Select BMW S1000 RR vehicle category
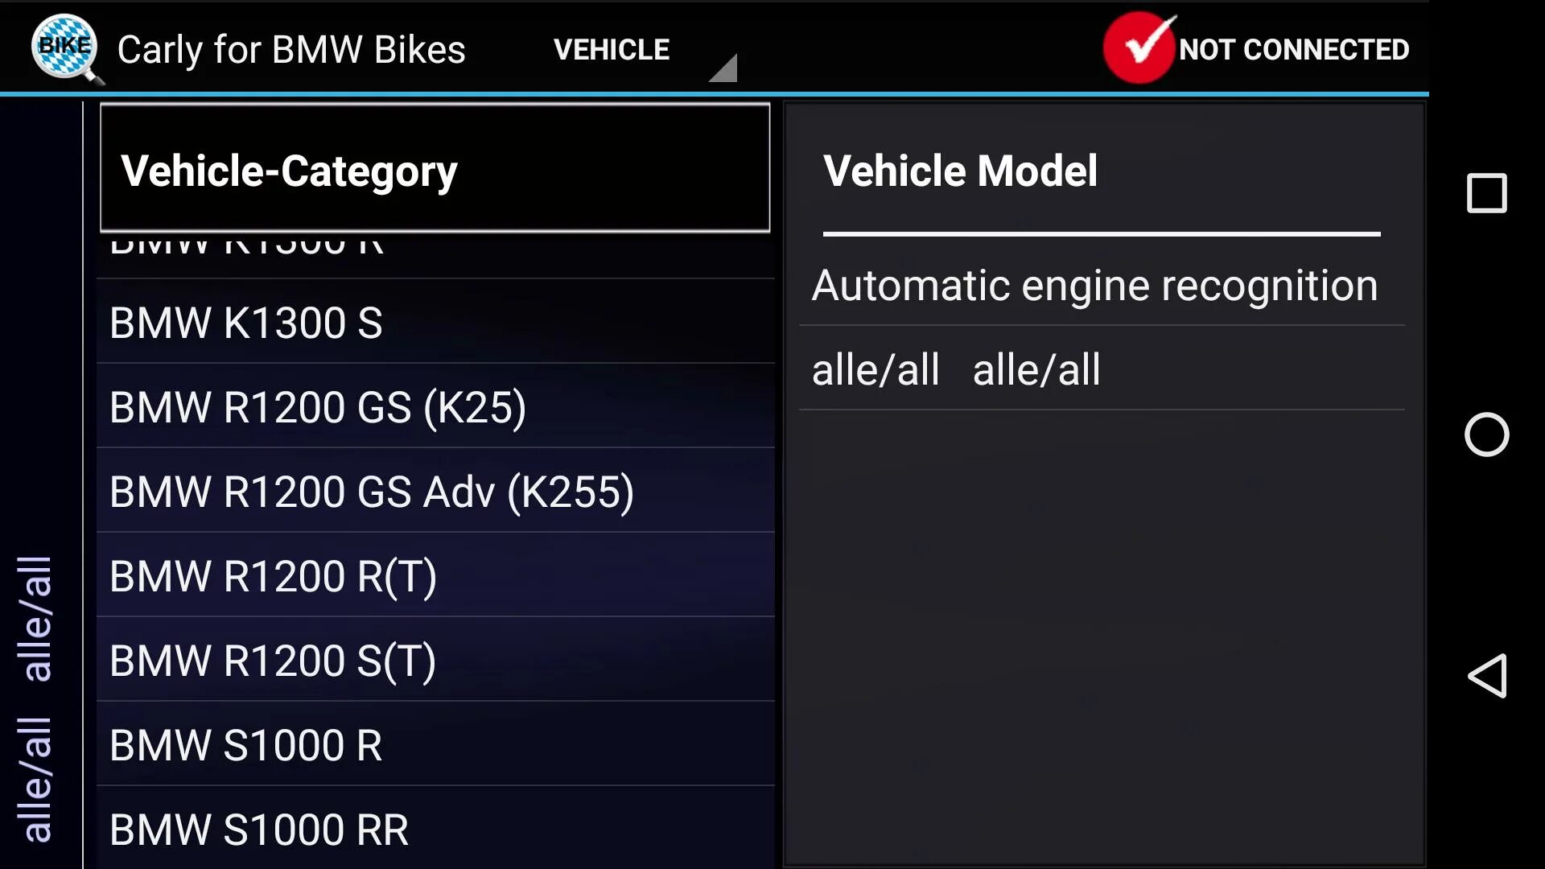This screenshot has height=869, width=1545. click(x=257, y=829)
